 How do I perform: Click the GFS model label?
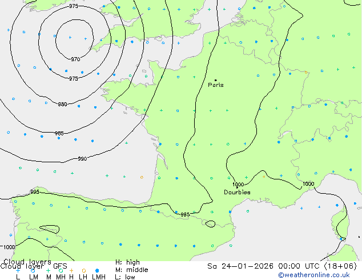pyautogui.click(x=60, y=266)
